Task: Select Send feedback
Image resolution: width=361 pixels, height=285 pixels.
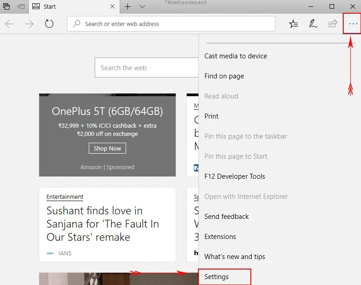Action: coord(226,217)
